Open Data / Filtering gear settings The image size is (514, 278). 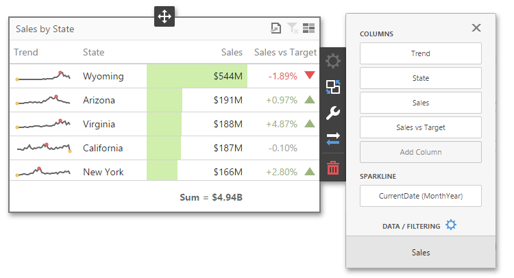450,225
